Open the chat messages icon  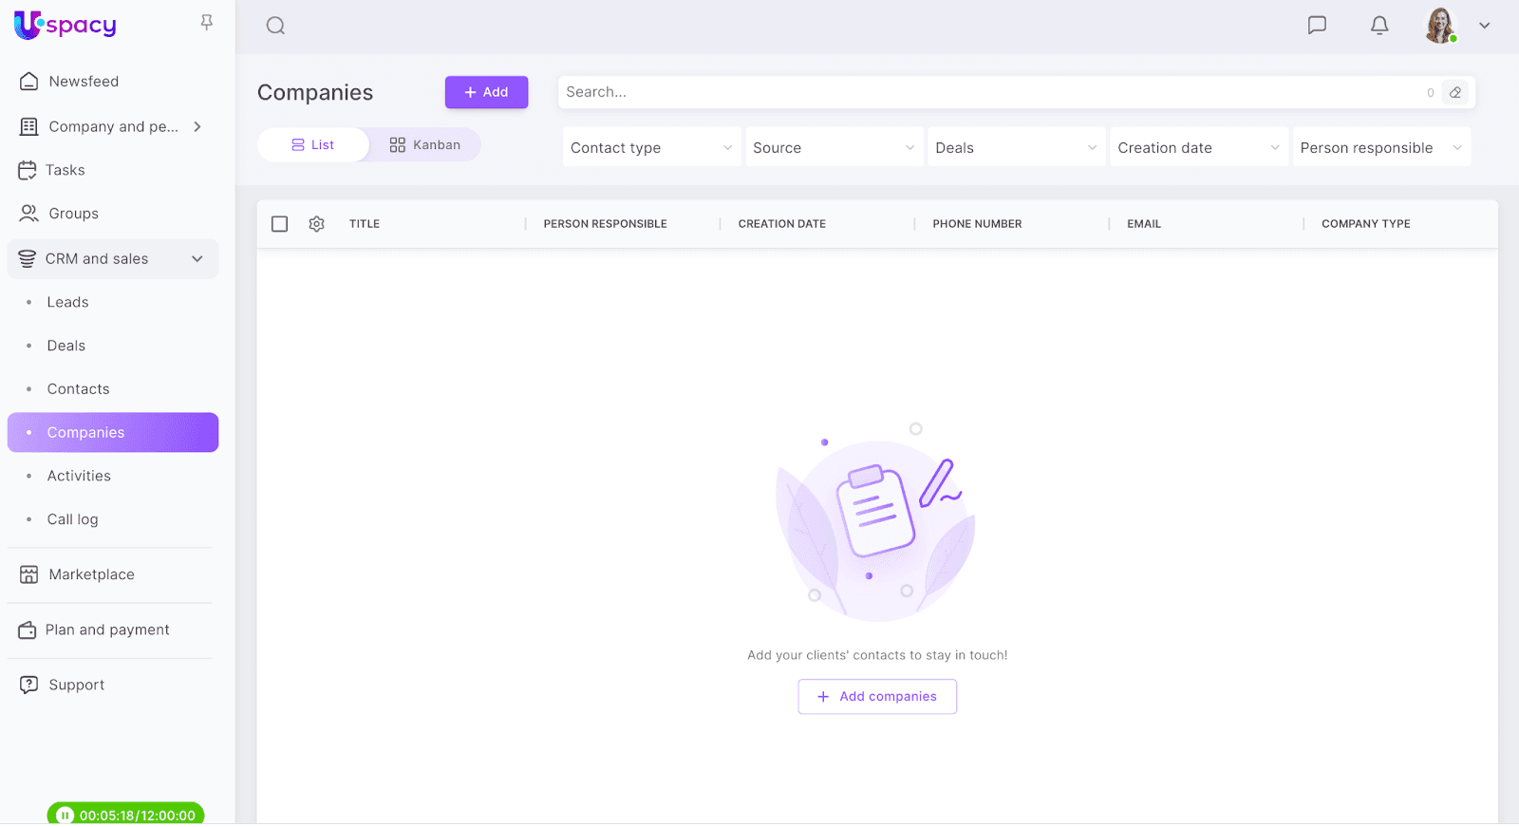click(1317, 26)
